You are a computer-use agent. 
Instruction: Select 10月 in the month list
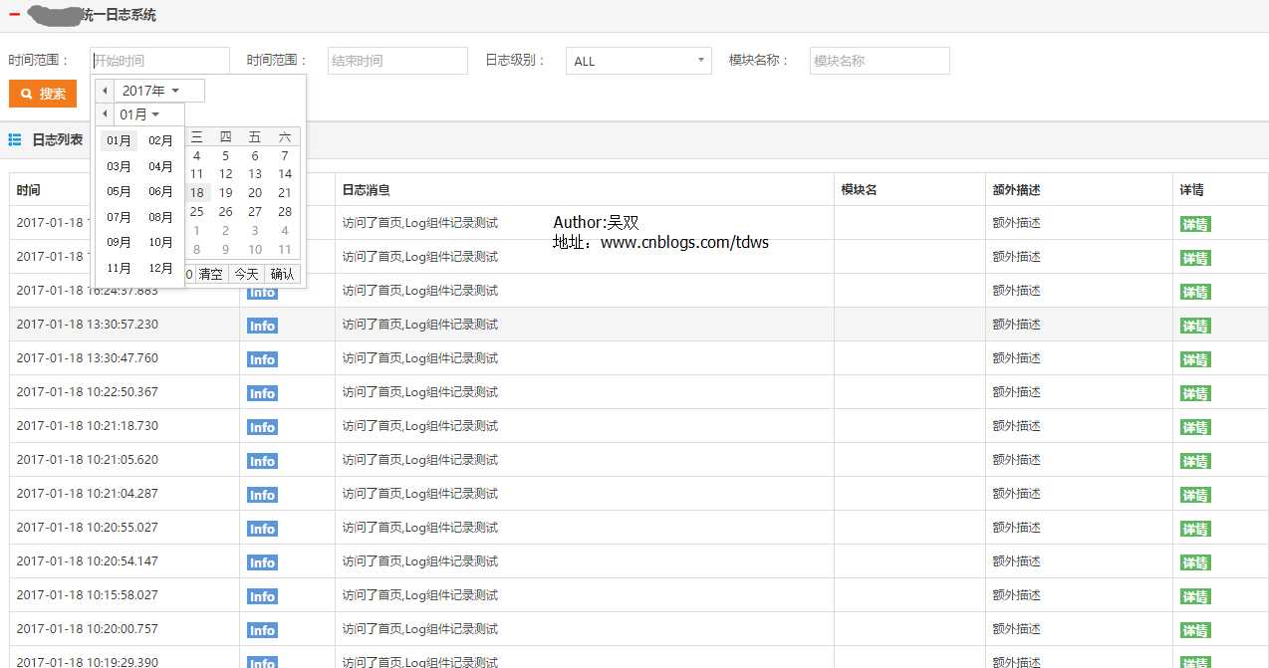click(160, 243)
